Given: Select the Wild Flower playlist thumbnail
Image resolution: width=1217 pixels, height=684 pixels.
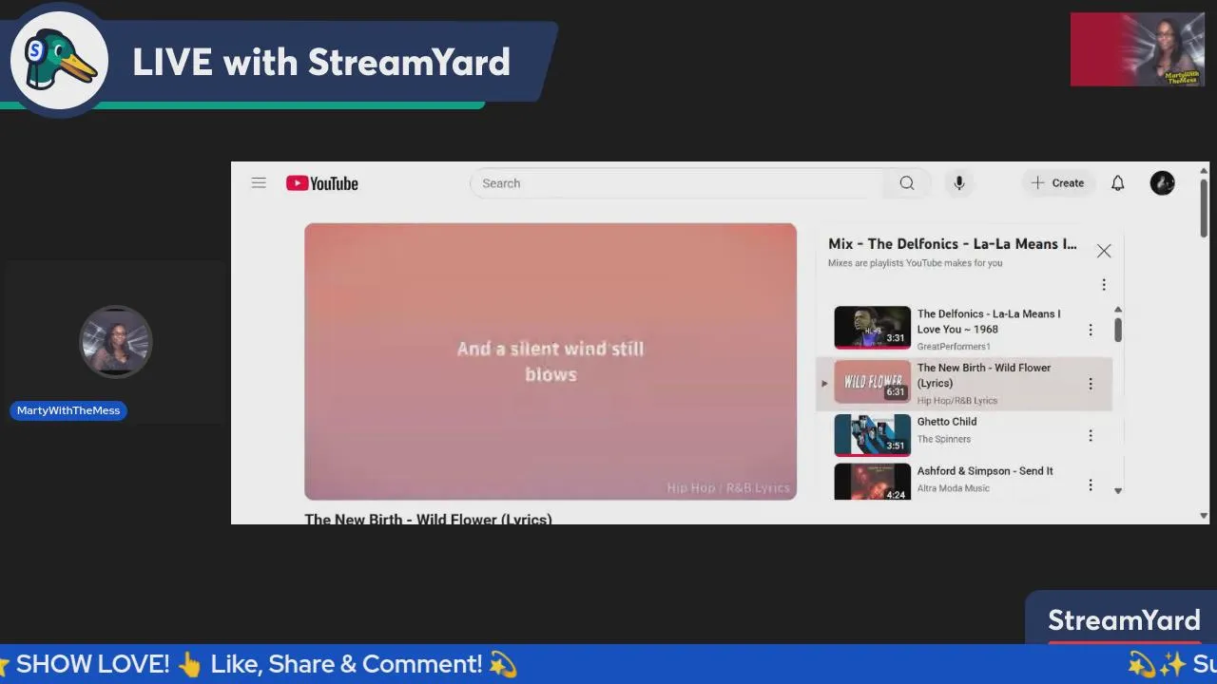Looking at the screenshot, I should pyautogui.click(x=872, y=382).
